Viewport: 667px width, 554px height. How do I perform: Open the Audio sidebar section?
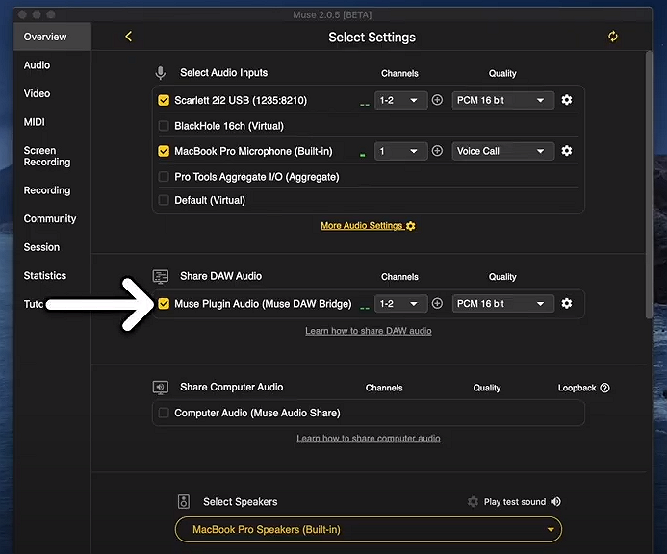tap(37, 65)
